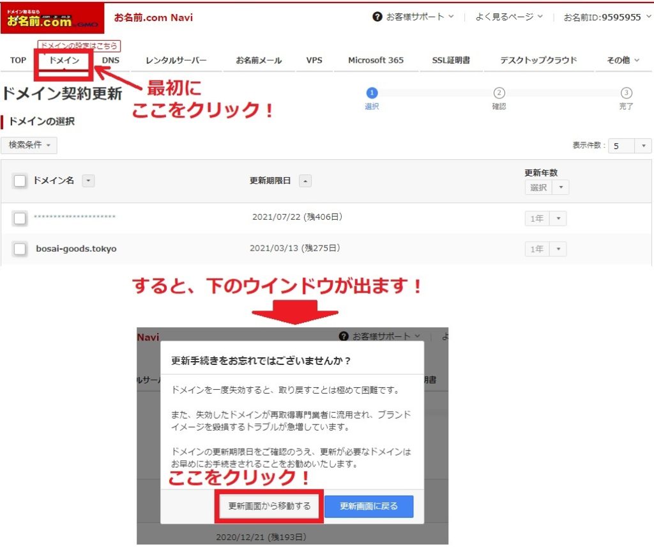654x549 pixels.
Task: Switch to the DNS tab
Action: (x=110, y=60)
